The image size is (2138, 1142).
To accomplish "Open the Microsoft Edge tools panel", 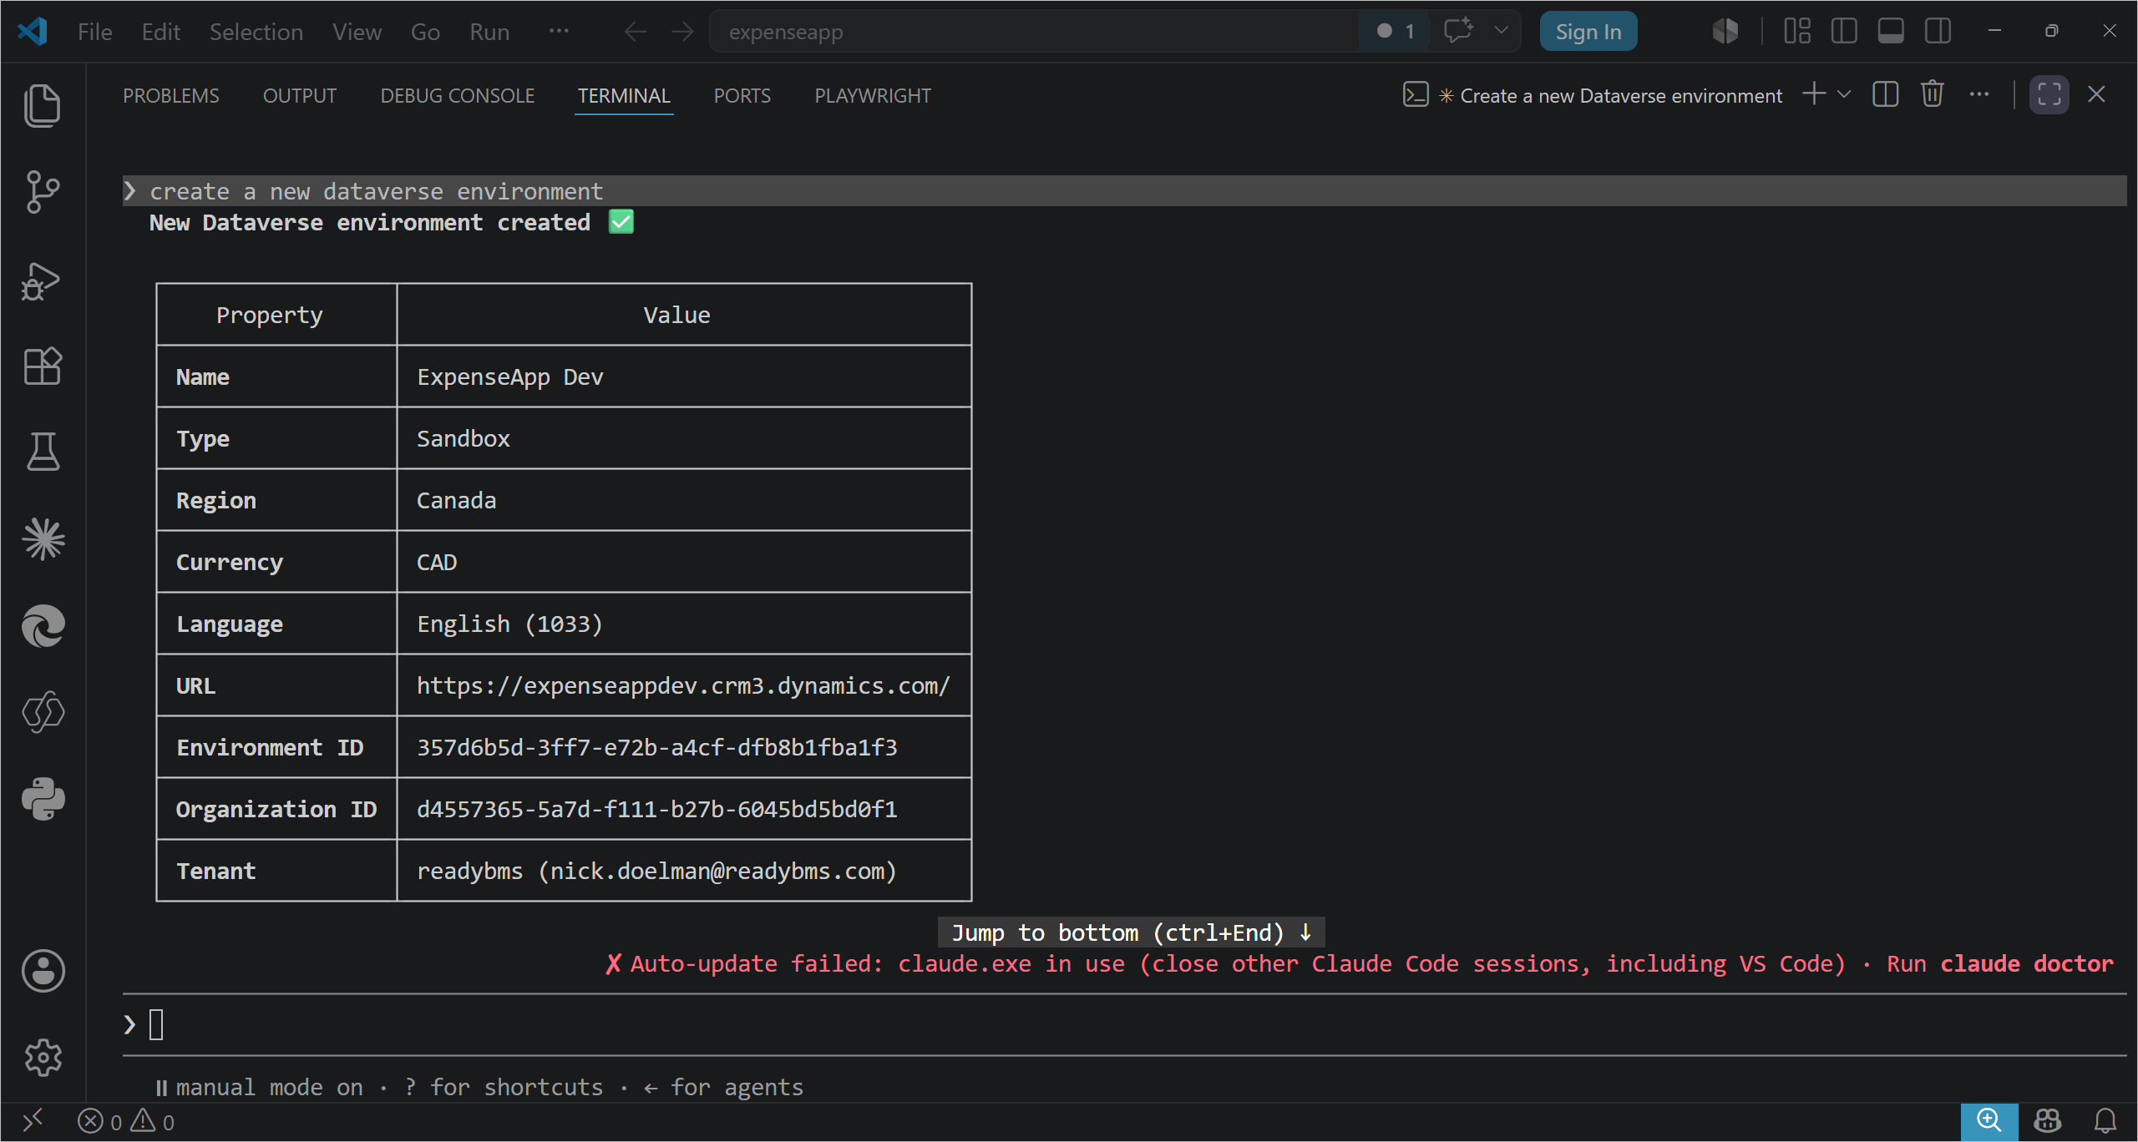I will tap(43, 626).
